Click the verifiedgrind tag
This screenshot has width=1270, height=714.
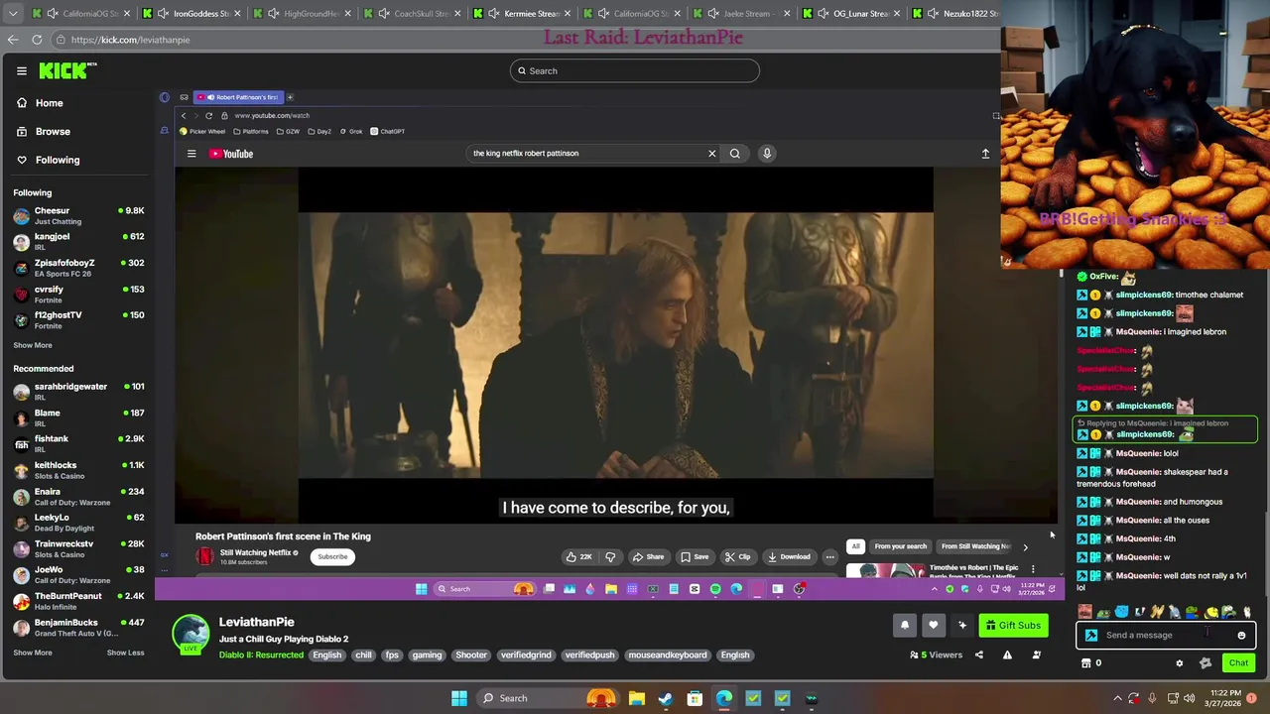tap(526, 654)
